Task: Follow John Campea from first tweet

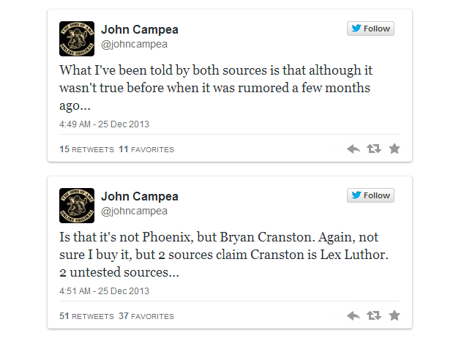Action: click(371, 29)
